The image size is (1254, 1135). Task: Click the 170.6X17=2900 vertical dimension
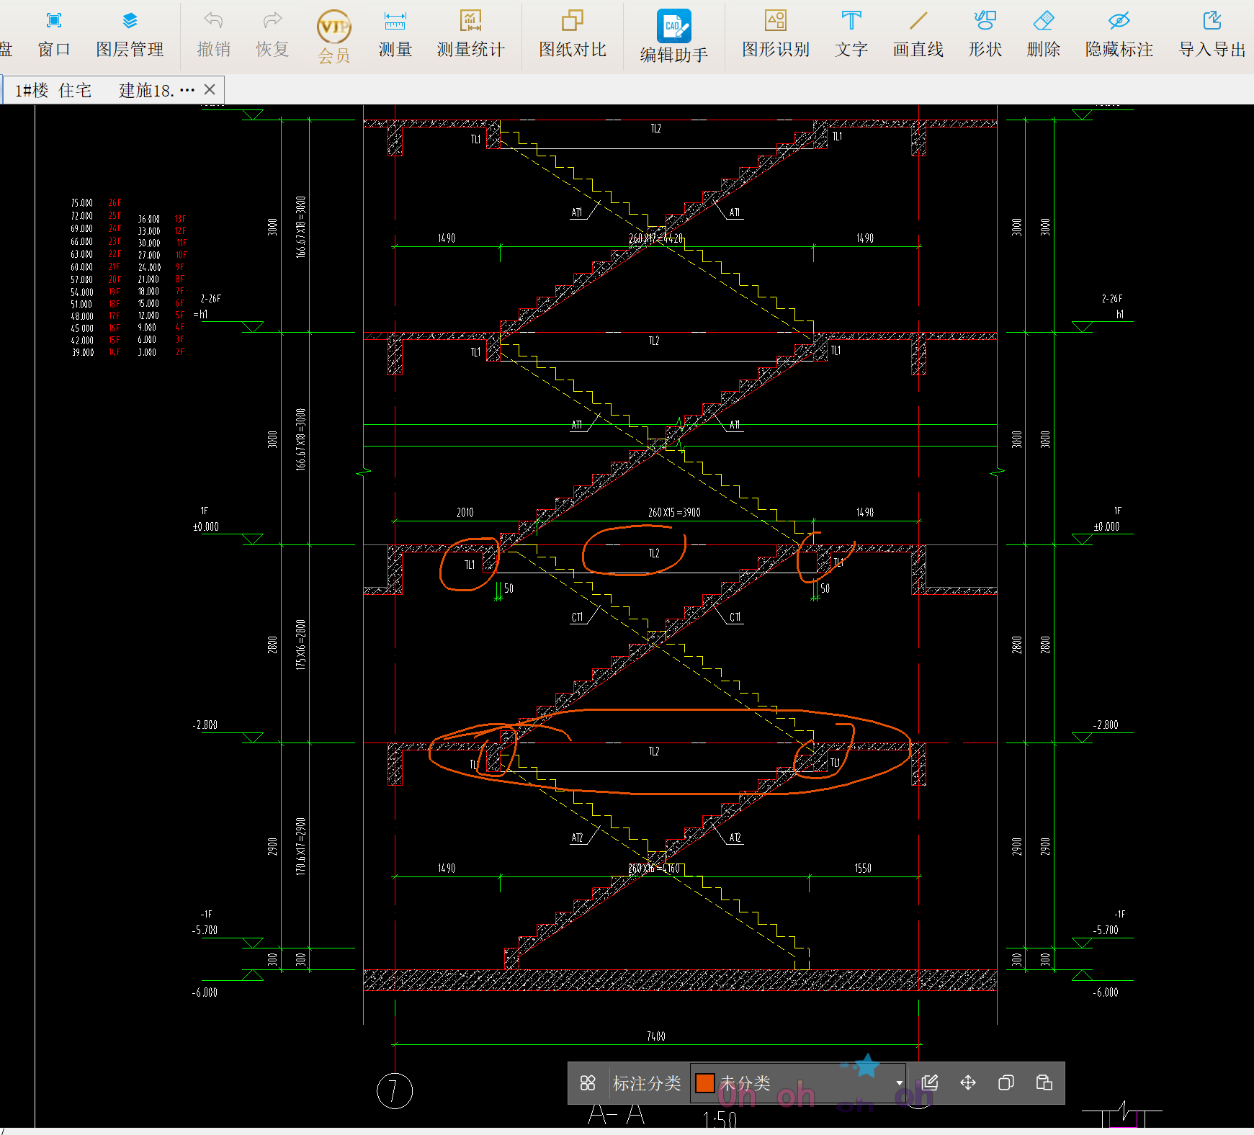[x=301, y=846]
